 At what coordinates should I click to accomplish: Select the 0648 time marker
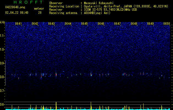(x=134, y=24)
